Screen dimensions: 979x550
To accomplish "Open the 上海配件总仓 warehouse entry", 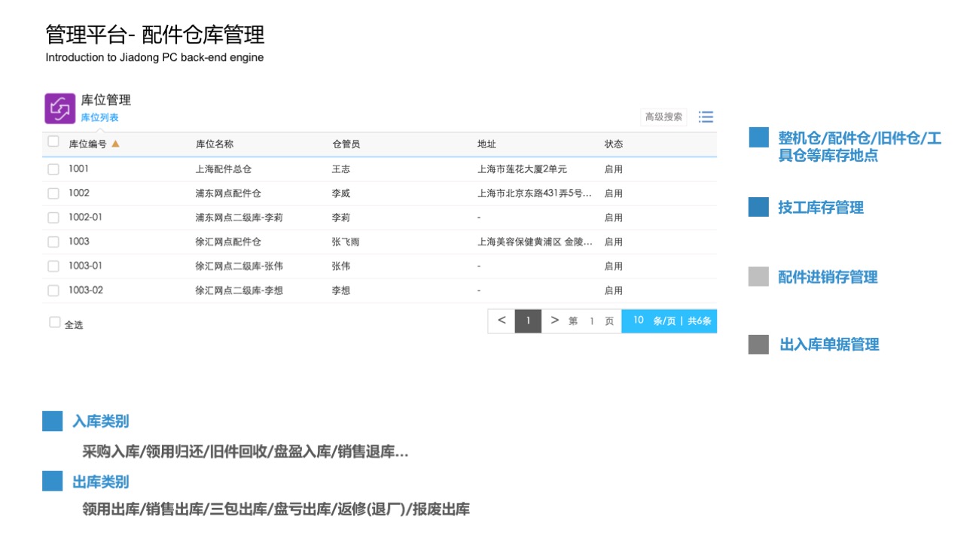I will [223, 169].
